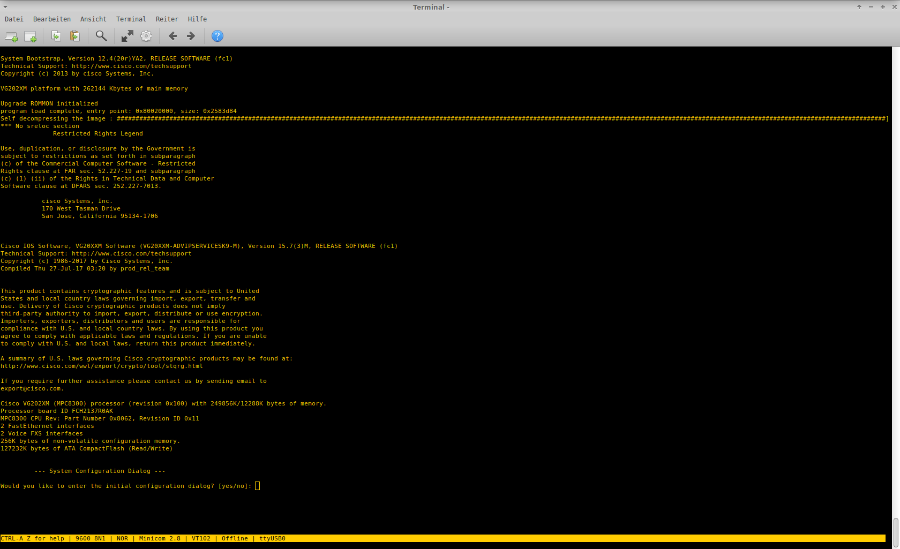900x549 pixels.
Task: Open the Bearbeiten menu
Action: point(52,19)
